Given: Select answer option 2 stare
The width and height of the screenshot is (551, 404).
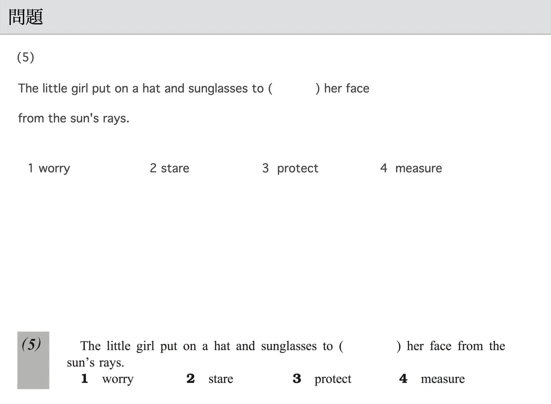Looking at the screenshot, I should click(x=169, y=168).
